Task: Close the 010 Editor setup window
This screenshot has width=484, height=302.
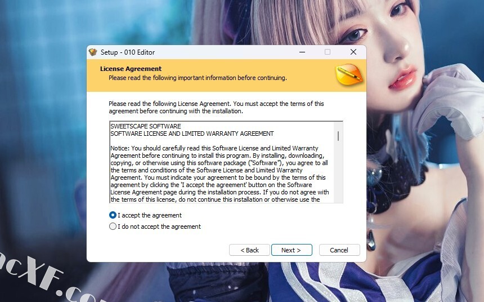Action: pyautogui.click(x=353, y=52)
